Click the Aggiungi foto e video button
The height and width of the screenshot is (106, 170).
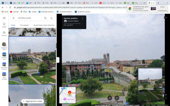point(32,101)
